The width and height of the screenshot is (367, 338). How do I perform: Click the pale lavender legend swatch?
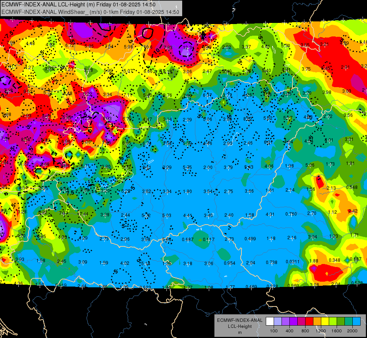coord(278,321)
